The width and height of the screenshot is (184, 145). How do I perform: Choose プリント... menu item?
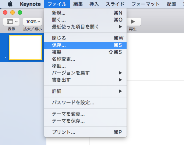coord(85,132)
